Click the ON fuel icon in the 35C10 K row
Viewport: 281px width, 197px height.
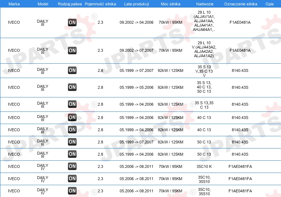(x=72, y=166)
